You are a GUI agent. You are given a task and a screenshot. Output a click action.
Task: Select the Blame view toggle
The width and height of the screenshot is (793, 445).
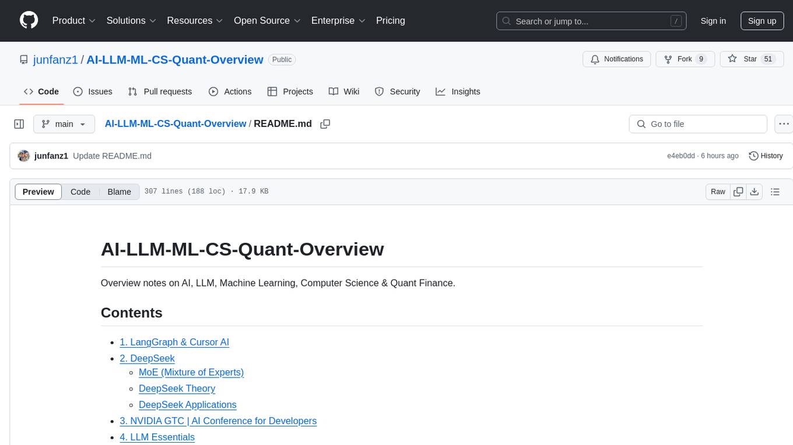[119, 192]
